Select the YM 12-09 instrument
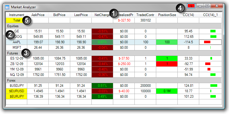Screen dimensions: 229x114 pos(17,69)
